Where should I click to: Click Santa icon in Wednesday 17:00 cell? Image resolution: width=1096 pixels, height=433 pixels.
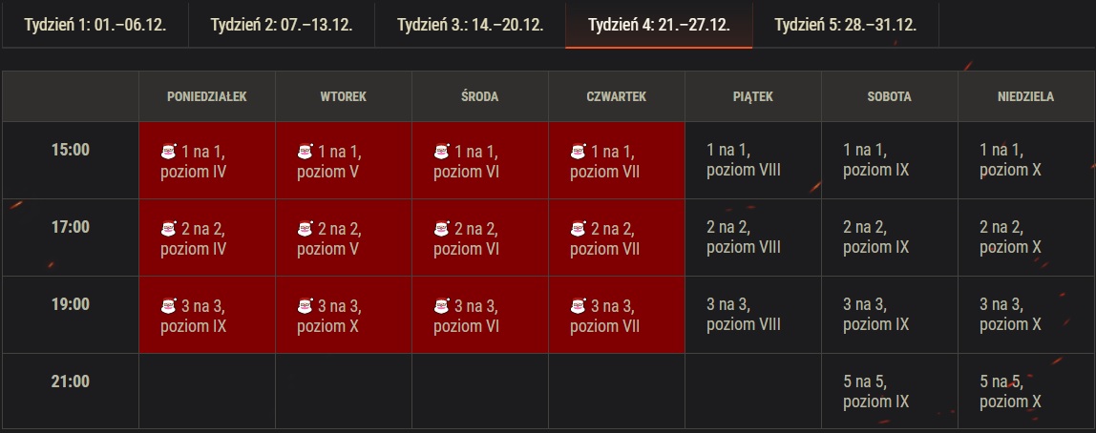[441, 228]
